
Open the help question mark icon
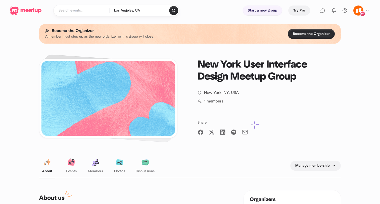[x=345, y=11]
